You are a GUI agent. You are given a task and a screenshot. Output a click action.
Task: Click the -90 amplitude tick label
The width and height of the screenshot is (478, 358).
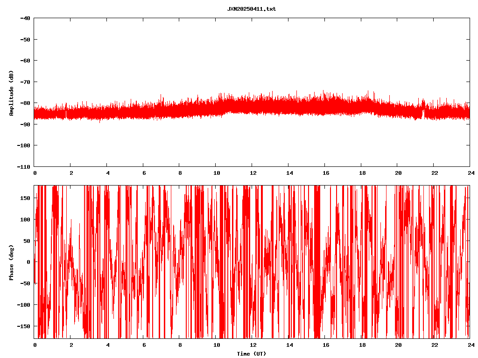coord(25,124)
